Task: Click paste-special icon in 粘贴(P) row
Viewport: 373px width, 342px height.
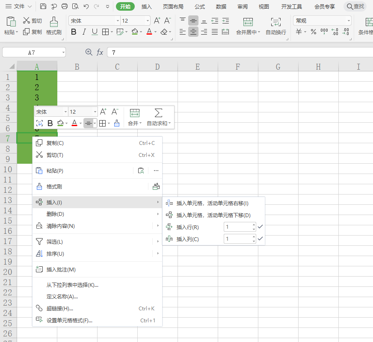Action: 141,171
